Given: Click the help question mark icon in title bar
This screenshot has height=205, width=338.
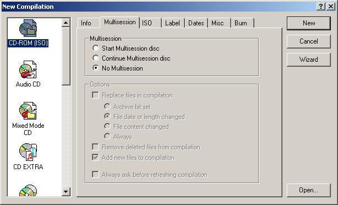Looking at the screenshot, I should (x=321, y=7).
